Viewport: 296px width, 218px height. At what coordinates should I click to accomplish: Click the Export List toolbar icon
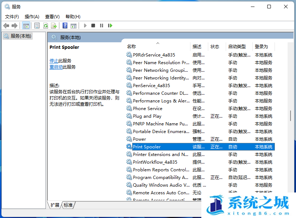(x=54, y=26)
